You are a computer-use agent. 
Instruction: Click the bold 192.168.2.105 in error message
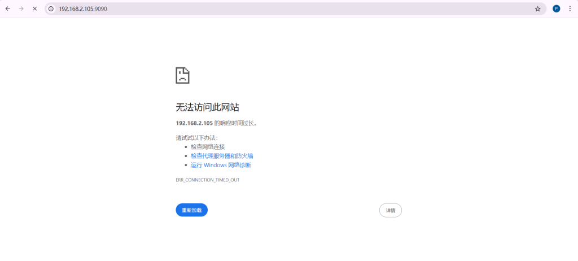click(x=194, y=123)
